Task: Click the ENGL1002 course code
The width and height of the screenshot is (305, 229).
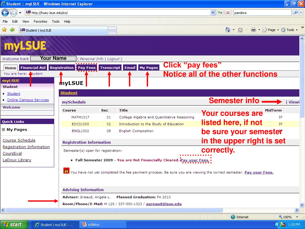Action: (80, 131)
